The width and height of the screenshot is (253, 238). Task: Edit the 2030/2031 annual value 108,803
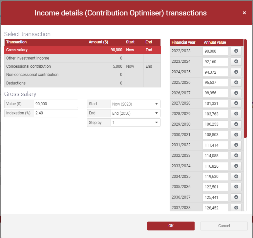pyautogui.click(x=215, y=135)
